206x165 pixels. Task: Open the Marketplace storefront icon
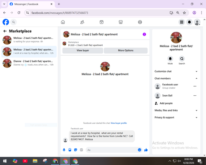pyautogui.click(x=121, y=22)
